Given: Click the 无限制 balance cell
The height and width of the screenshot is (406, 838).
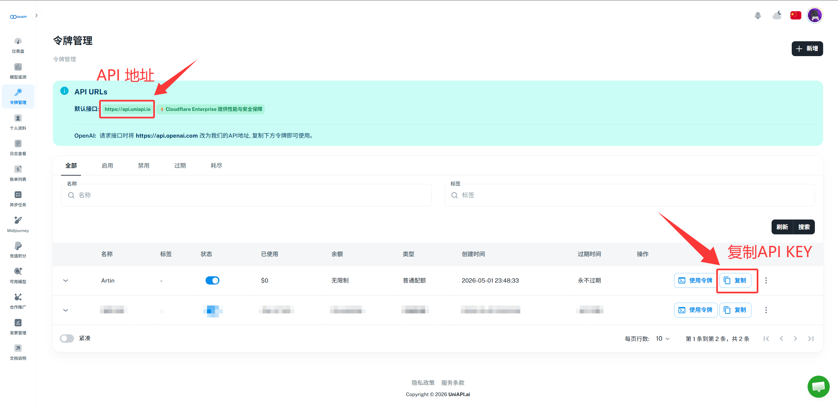Looking at the screenshot, I should [340, 281].
